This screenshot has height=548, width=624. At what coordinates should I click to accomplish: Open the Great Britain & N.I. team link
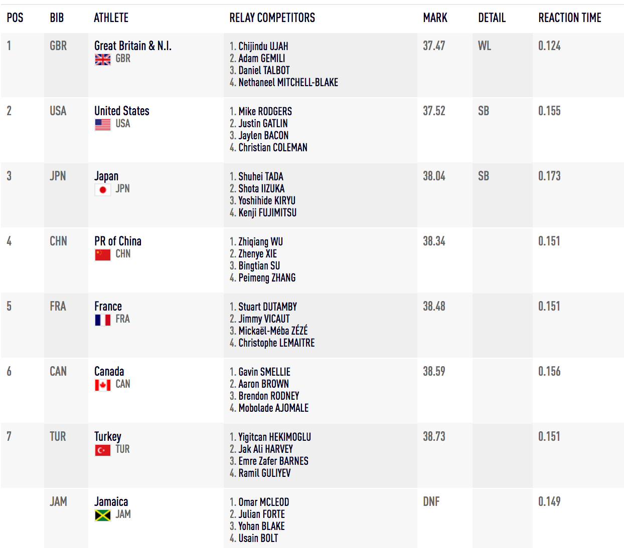(133, 46)
